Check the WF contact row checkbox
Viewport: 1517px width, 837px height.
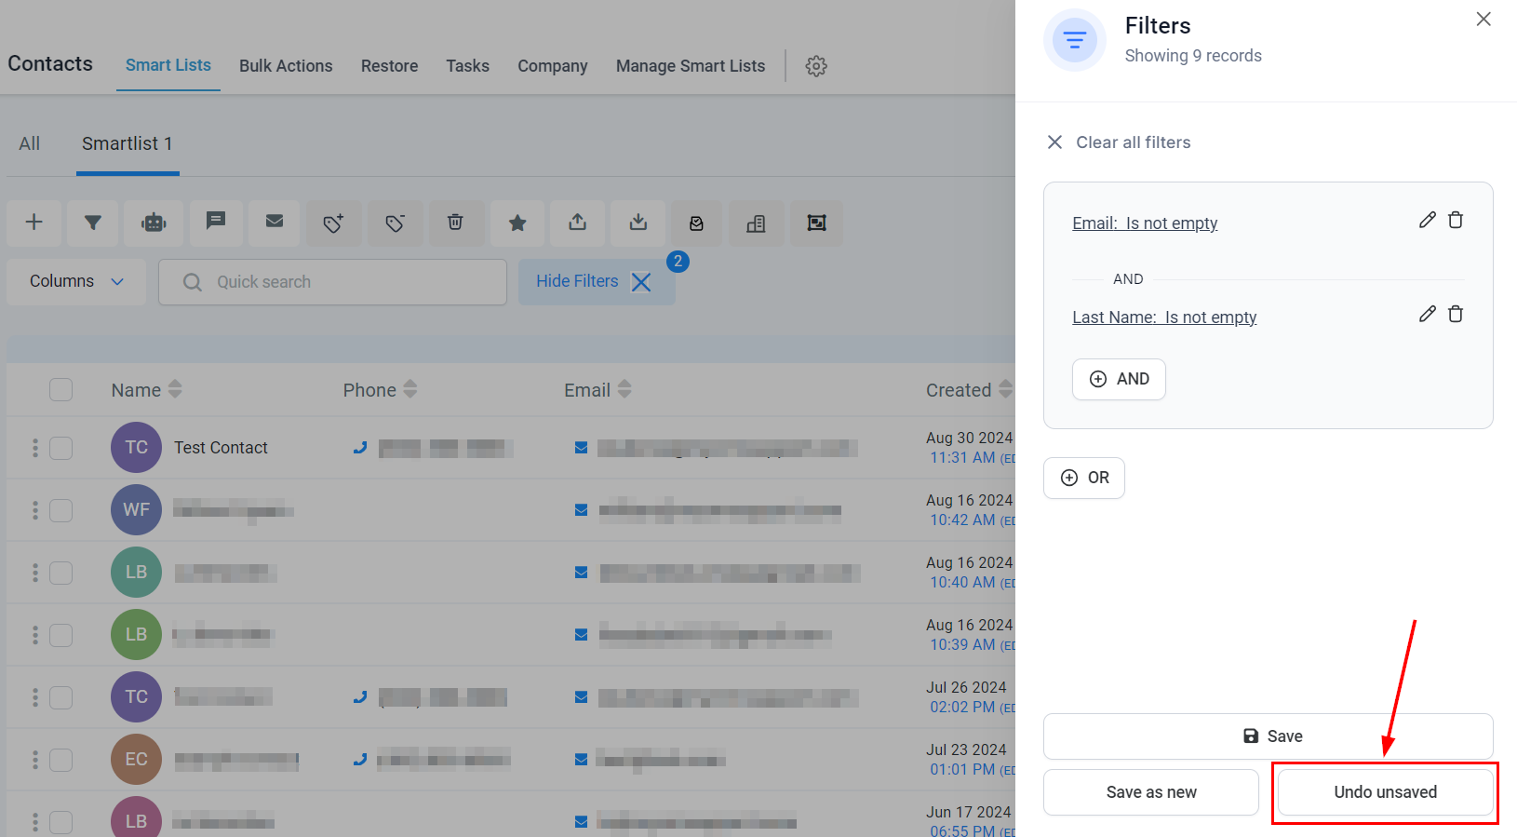click(x=61, y=510)
